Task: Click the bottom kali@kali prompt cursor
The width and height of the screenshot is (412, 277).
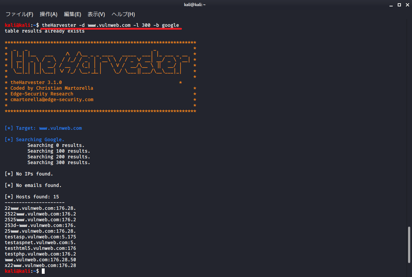Action: 43,271
